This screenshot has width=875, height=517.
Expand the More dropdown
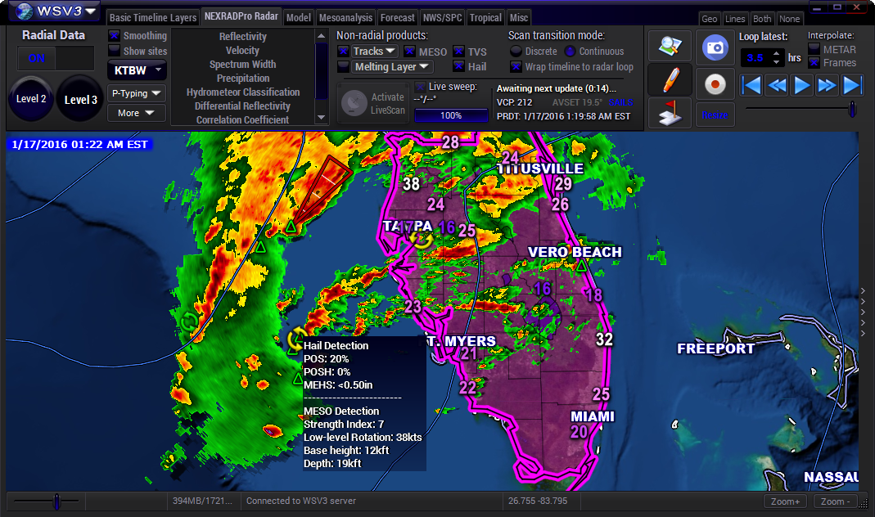click(x=137, y=113)
